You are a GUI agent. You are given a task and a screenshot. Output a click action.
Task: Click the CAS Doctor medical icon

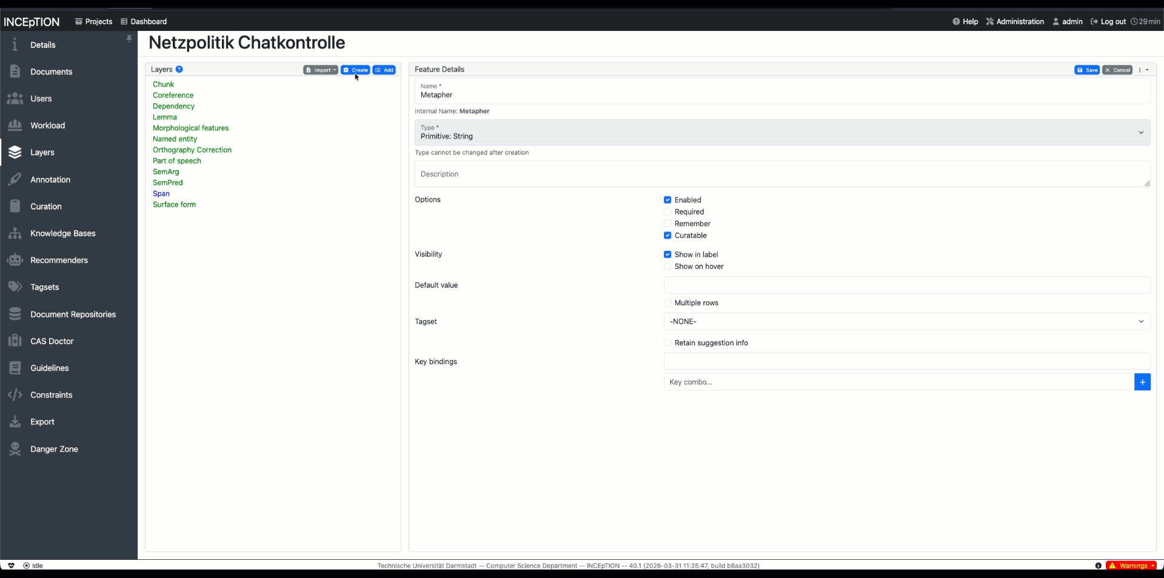[15, 341]
